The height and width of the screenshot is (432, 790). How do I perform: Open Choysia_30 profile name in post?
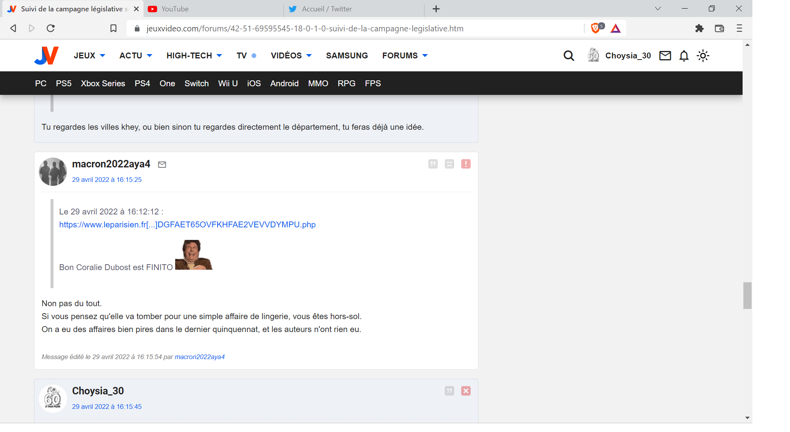[98, 391]
